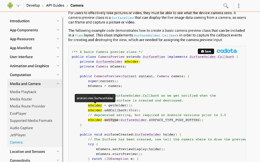Click mHolder in addCallback line
The height and width of the screenshot is (162, 260).
tap(95, 110)
